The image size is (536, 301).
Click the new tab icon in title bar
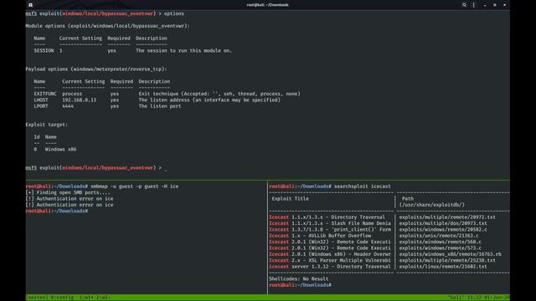[x=30, y=5]
